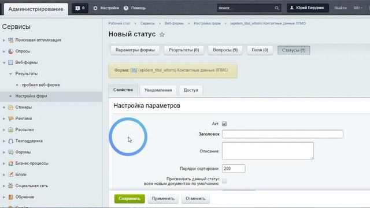Click the Форумы icon
Image resolution: width=370 pixels, height=208 pixels.
[10, 152]
